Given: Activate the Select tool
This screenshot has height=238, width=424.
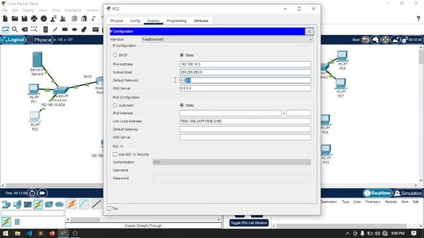Looking at the screenshot, I should coord(5,29).
